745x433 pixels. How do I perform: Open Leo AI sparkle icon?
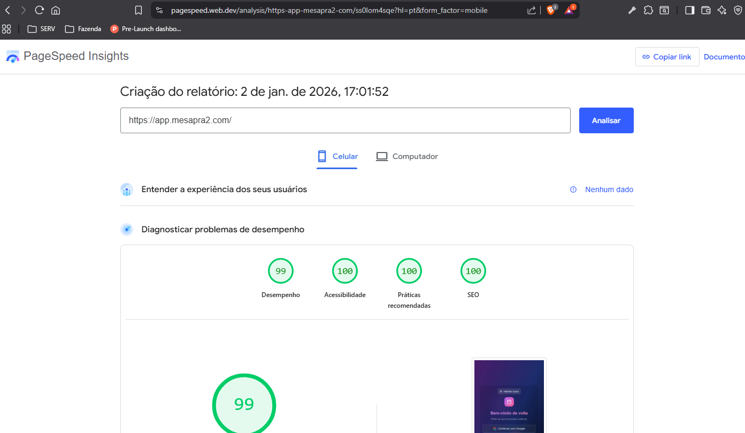click(x=722, y=10)
